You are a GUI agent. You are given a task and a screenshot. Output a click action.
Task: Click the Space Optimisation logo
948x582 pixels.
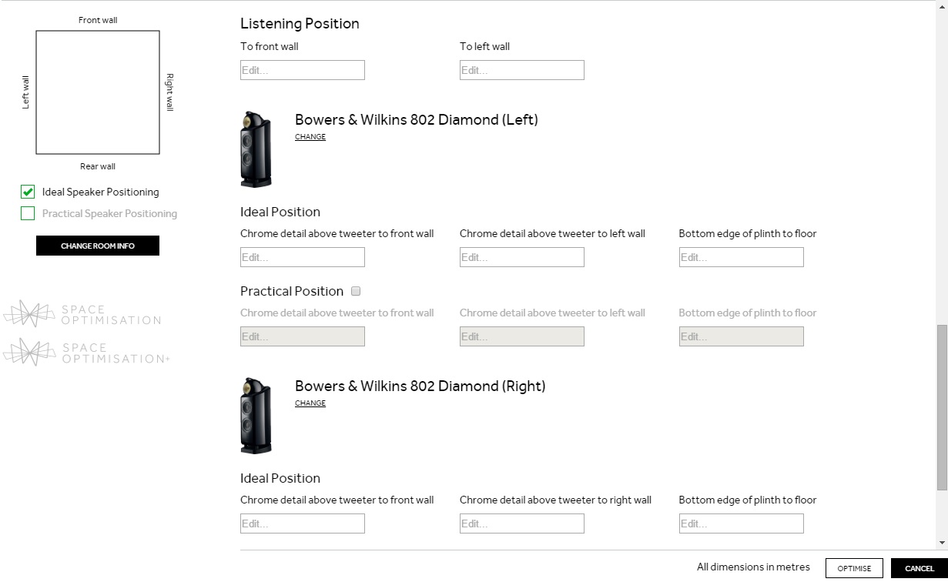pos(82,314)
